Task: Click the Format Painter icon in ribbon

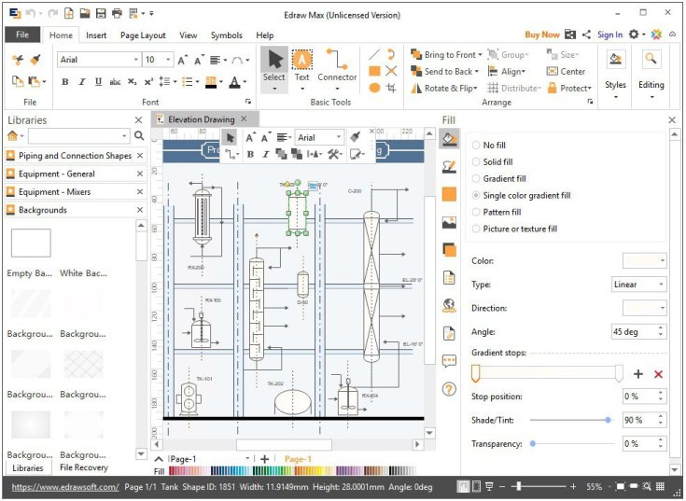Action: pos(35,60)
